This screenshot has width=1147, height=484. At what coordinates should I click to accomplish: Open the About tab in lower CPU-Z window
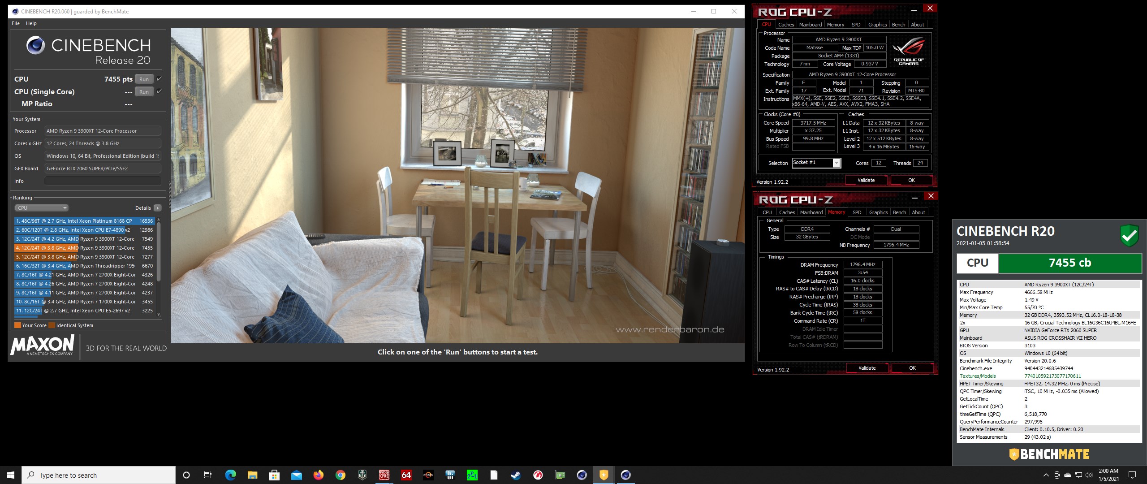coord(918,212)
